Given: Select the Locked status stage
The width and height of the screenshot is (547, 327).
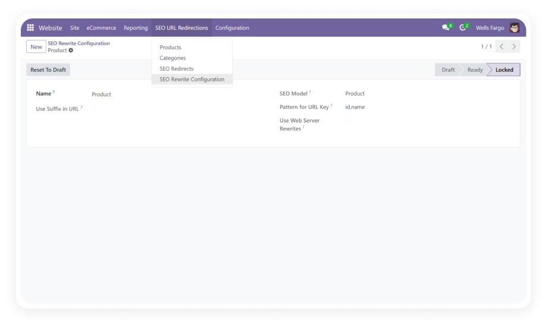Looking at the screenshot, I should tap(504, 70).
